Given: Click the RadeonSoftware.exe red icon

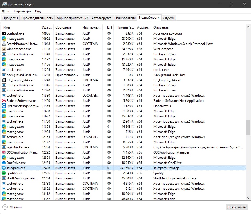Looking at the screenshot, I should tap(4, 101).
